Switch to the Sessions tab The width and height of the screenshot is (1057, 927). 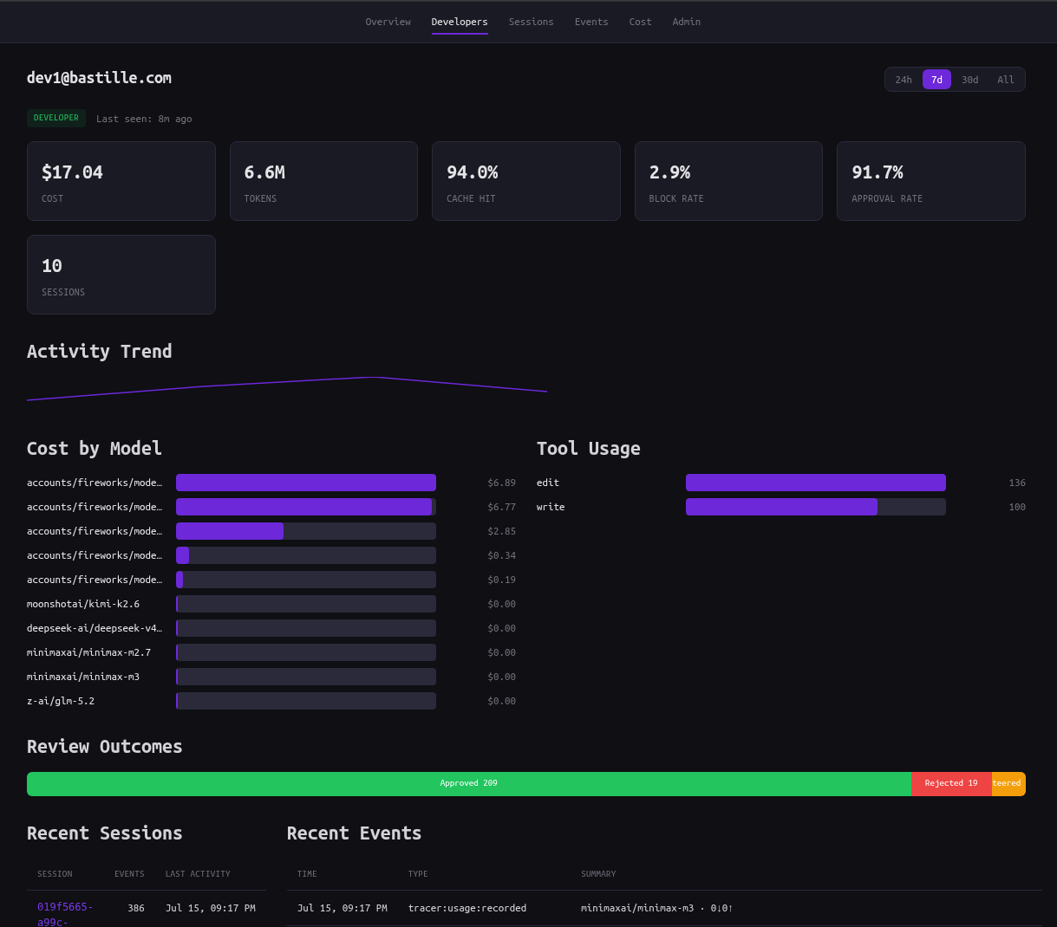click(x=531, y=22)
